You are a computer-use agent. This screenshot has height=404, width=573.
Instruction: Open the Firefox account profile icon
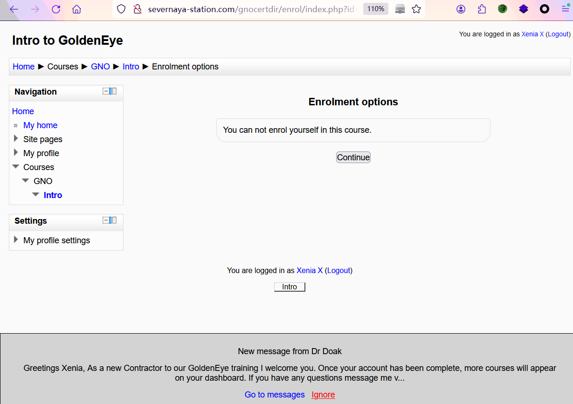coord(461,9)
